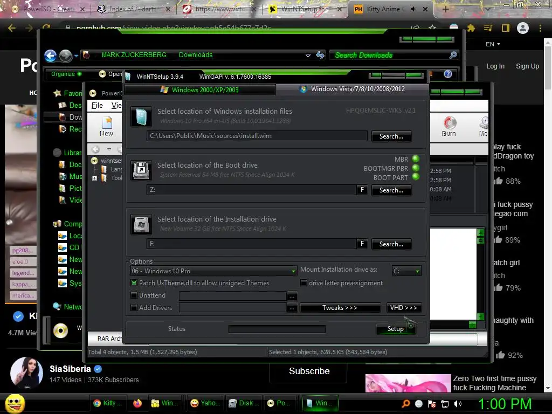Viewport: 552px width, 414px height.
Task: Click the BOOT PART green status indicator
Action: click(x=416, y=177)
